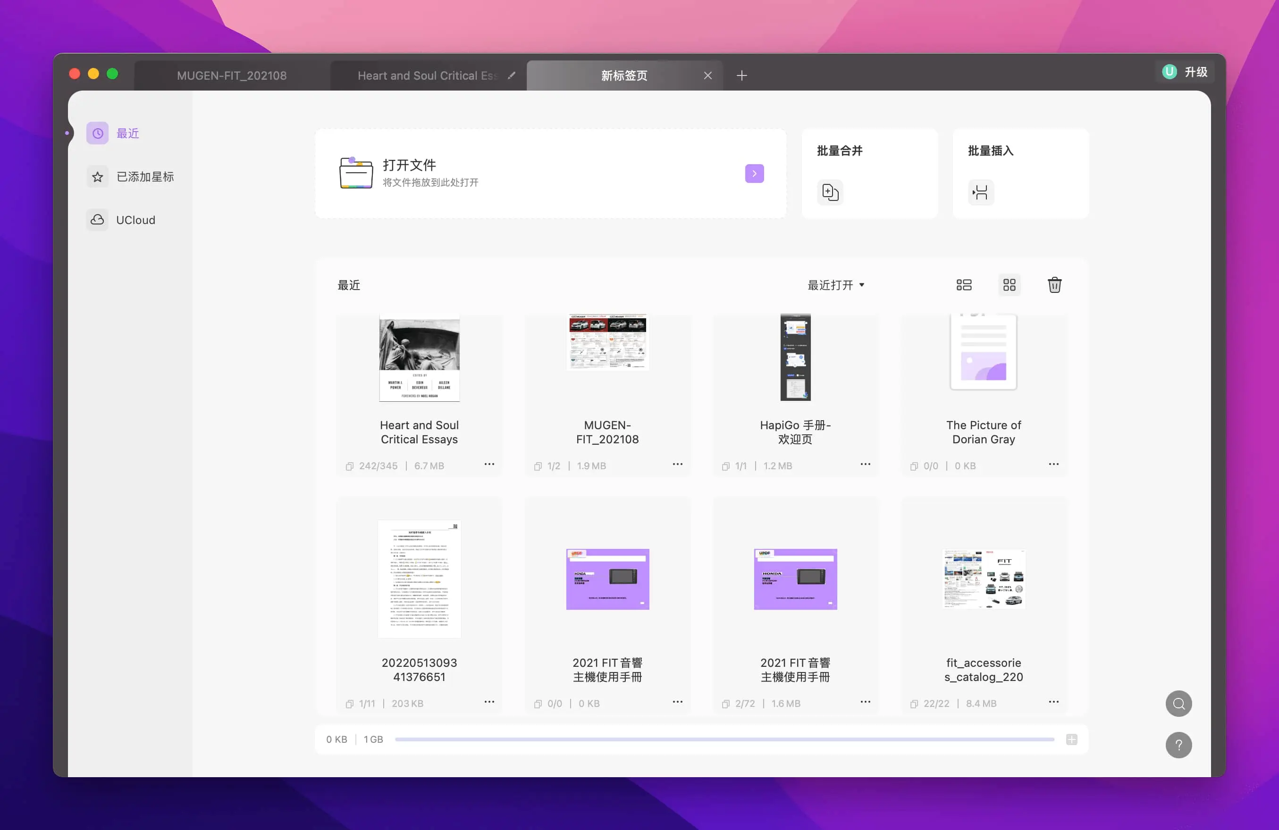Switch to MUGEN-FIT_202108 tab

tap(232, 76)
